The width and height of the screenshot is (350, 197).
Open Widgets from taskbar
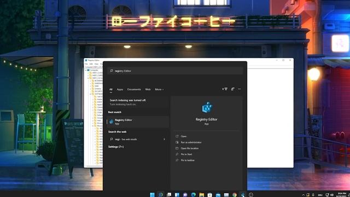[177, 195]
